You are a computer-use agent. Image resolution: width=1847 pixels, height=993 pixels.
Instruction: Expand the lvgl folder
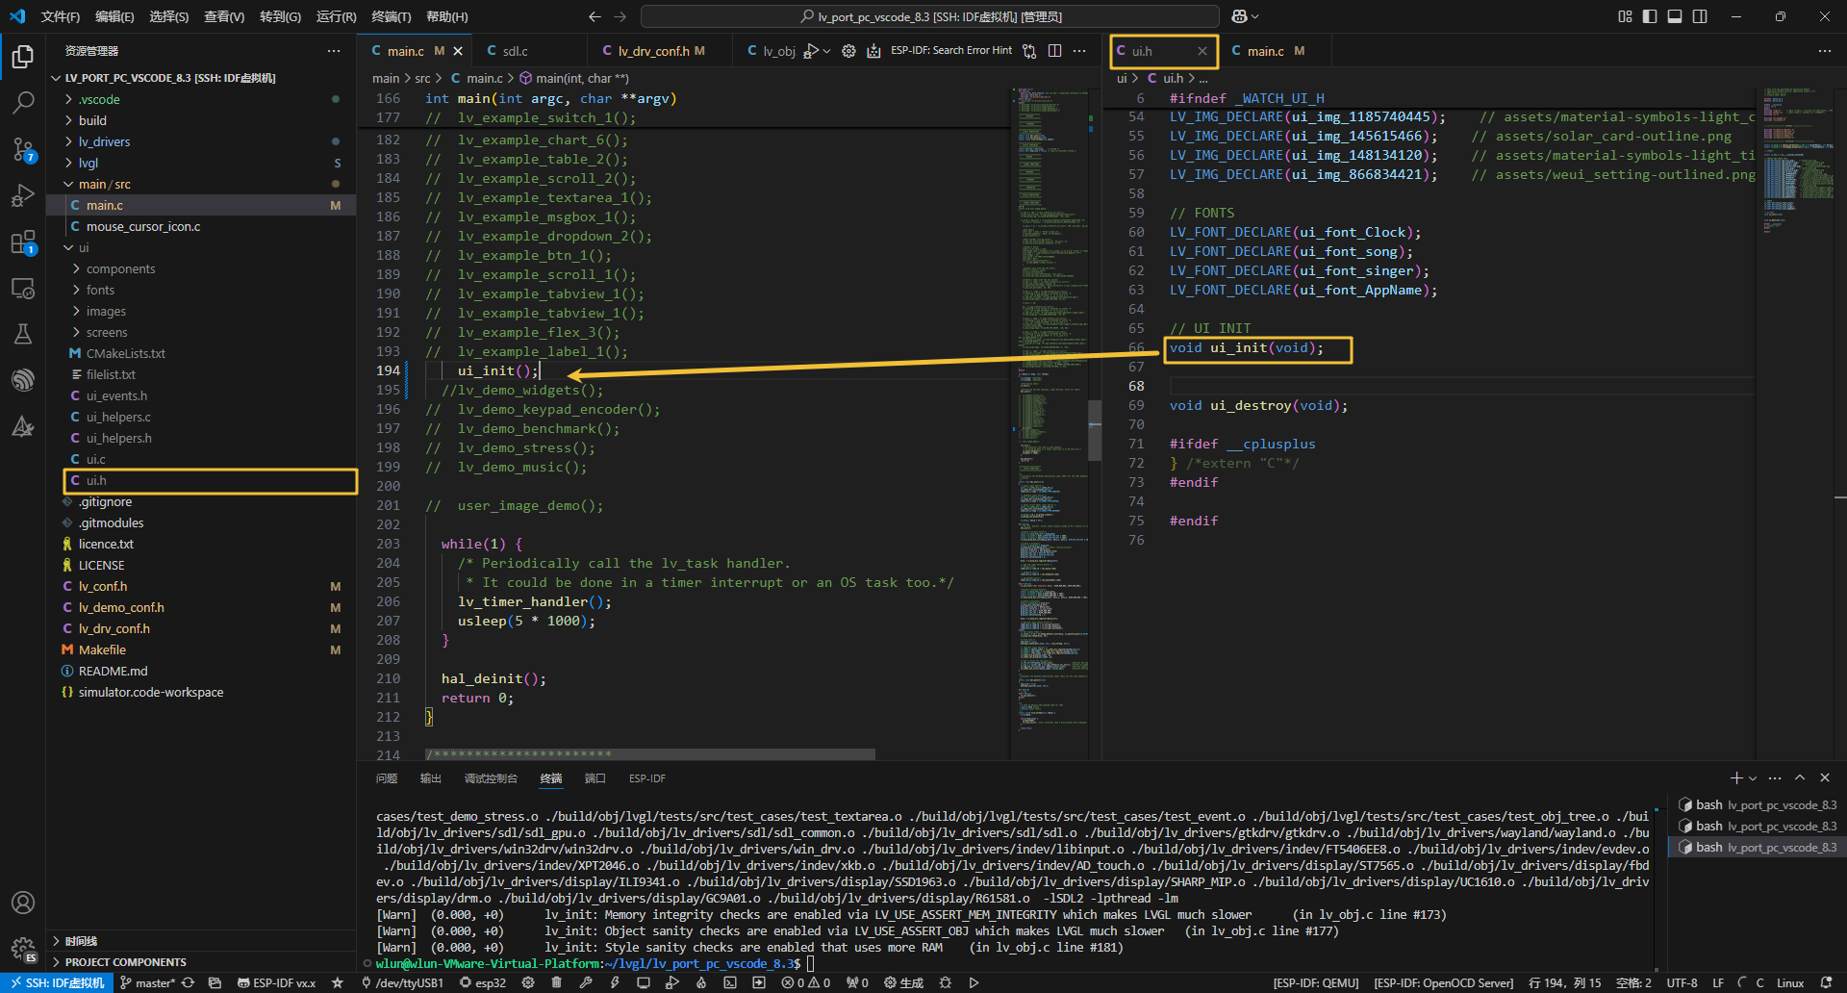[201, 163]
